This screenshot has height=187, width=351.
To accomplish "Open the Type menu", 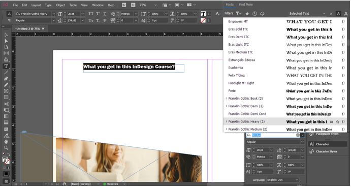I will (x=48, y=5).
